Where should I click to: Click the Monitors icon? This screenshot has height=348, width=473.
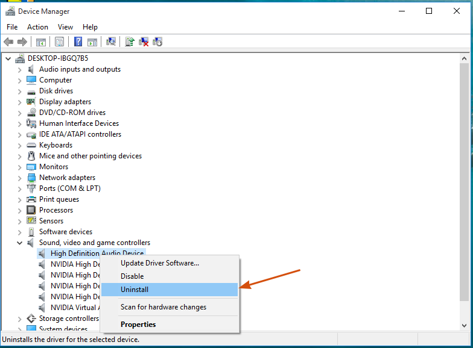[x=31, y=167]
